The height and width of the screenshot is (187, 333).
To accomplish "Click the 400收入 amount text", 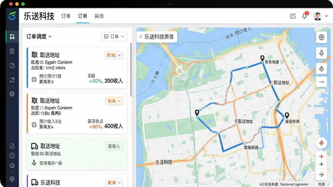I will (113, 126).
